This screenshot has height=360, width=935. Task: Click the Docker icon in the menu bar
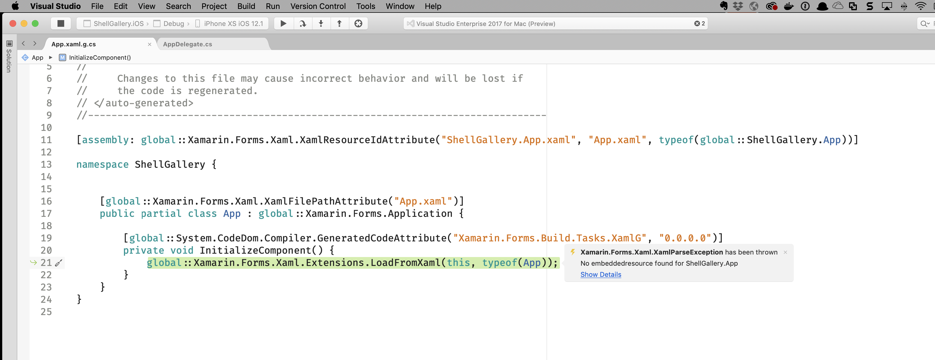pos(788,6)
